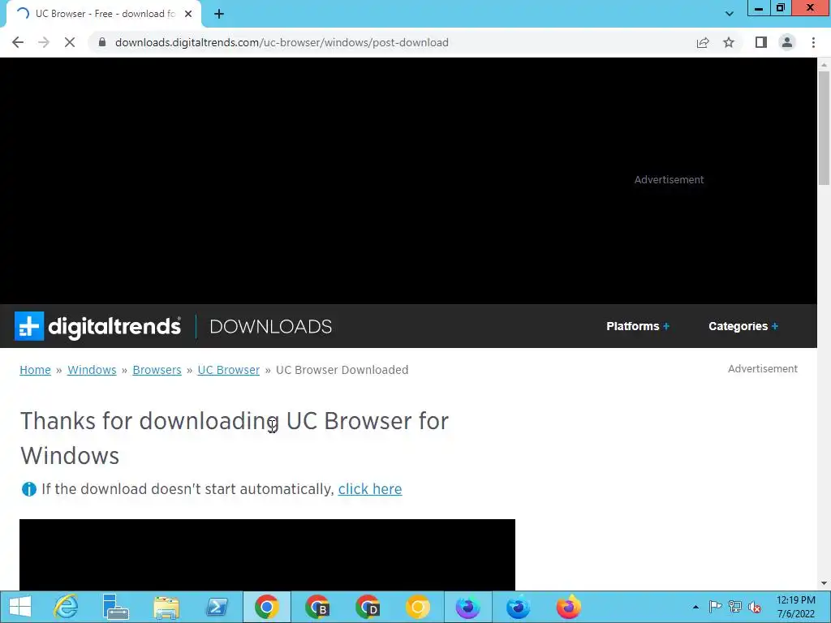The image size is (831, 623).
Task: Launch Internet Explorer from taskbar
Action: click(x=66, y=607)
